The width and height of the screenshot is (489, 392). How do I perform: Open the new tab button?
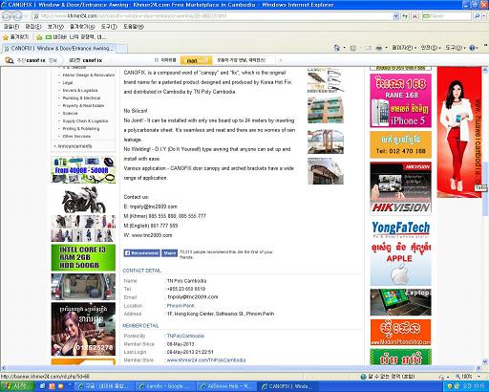coord(122,49)
